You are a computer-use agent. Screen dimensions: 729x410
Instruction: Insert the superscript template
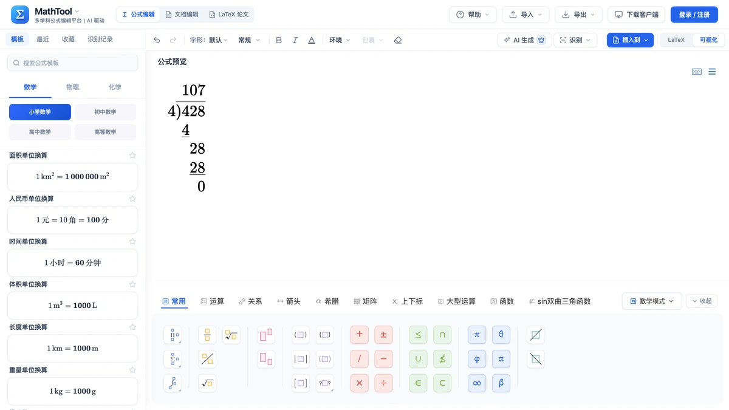(x=266, y=335)
